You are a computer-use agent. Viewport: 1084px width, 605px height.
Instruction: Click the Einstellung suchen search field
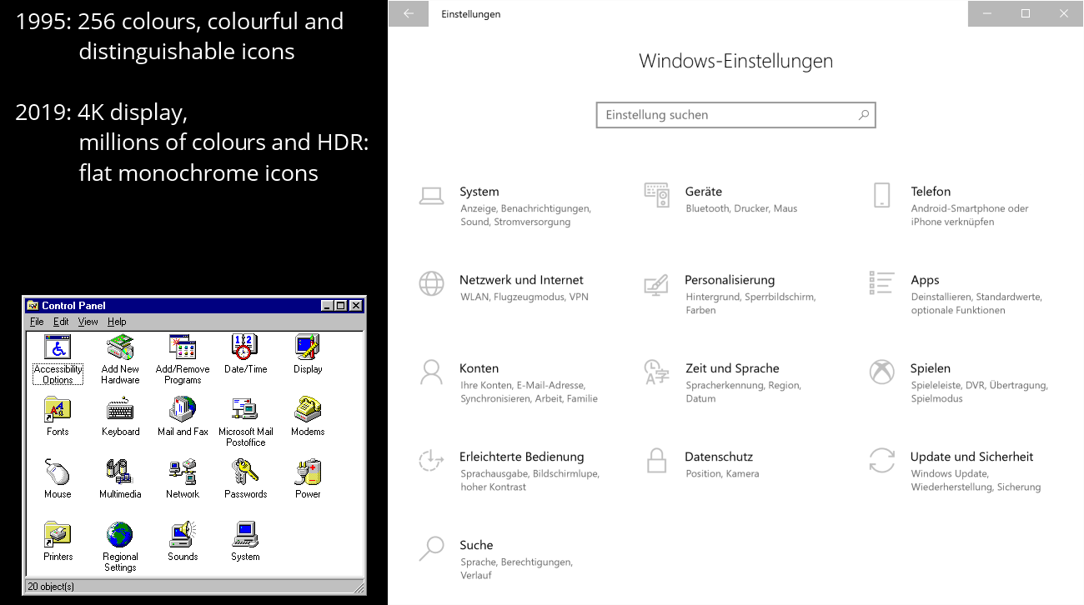[x=735, y=114]
